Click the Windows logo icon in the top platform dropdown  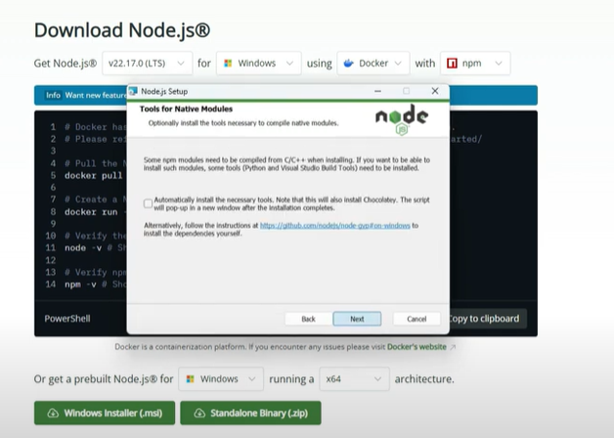[x=228, y=63]
